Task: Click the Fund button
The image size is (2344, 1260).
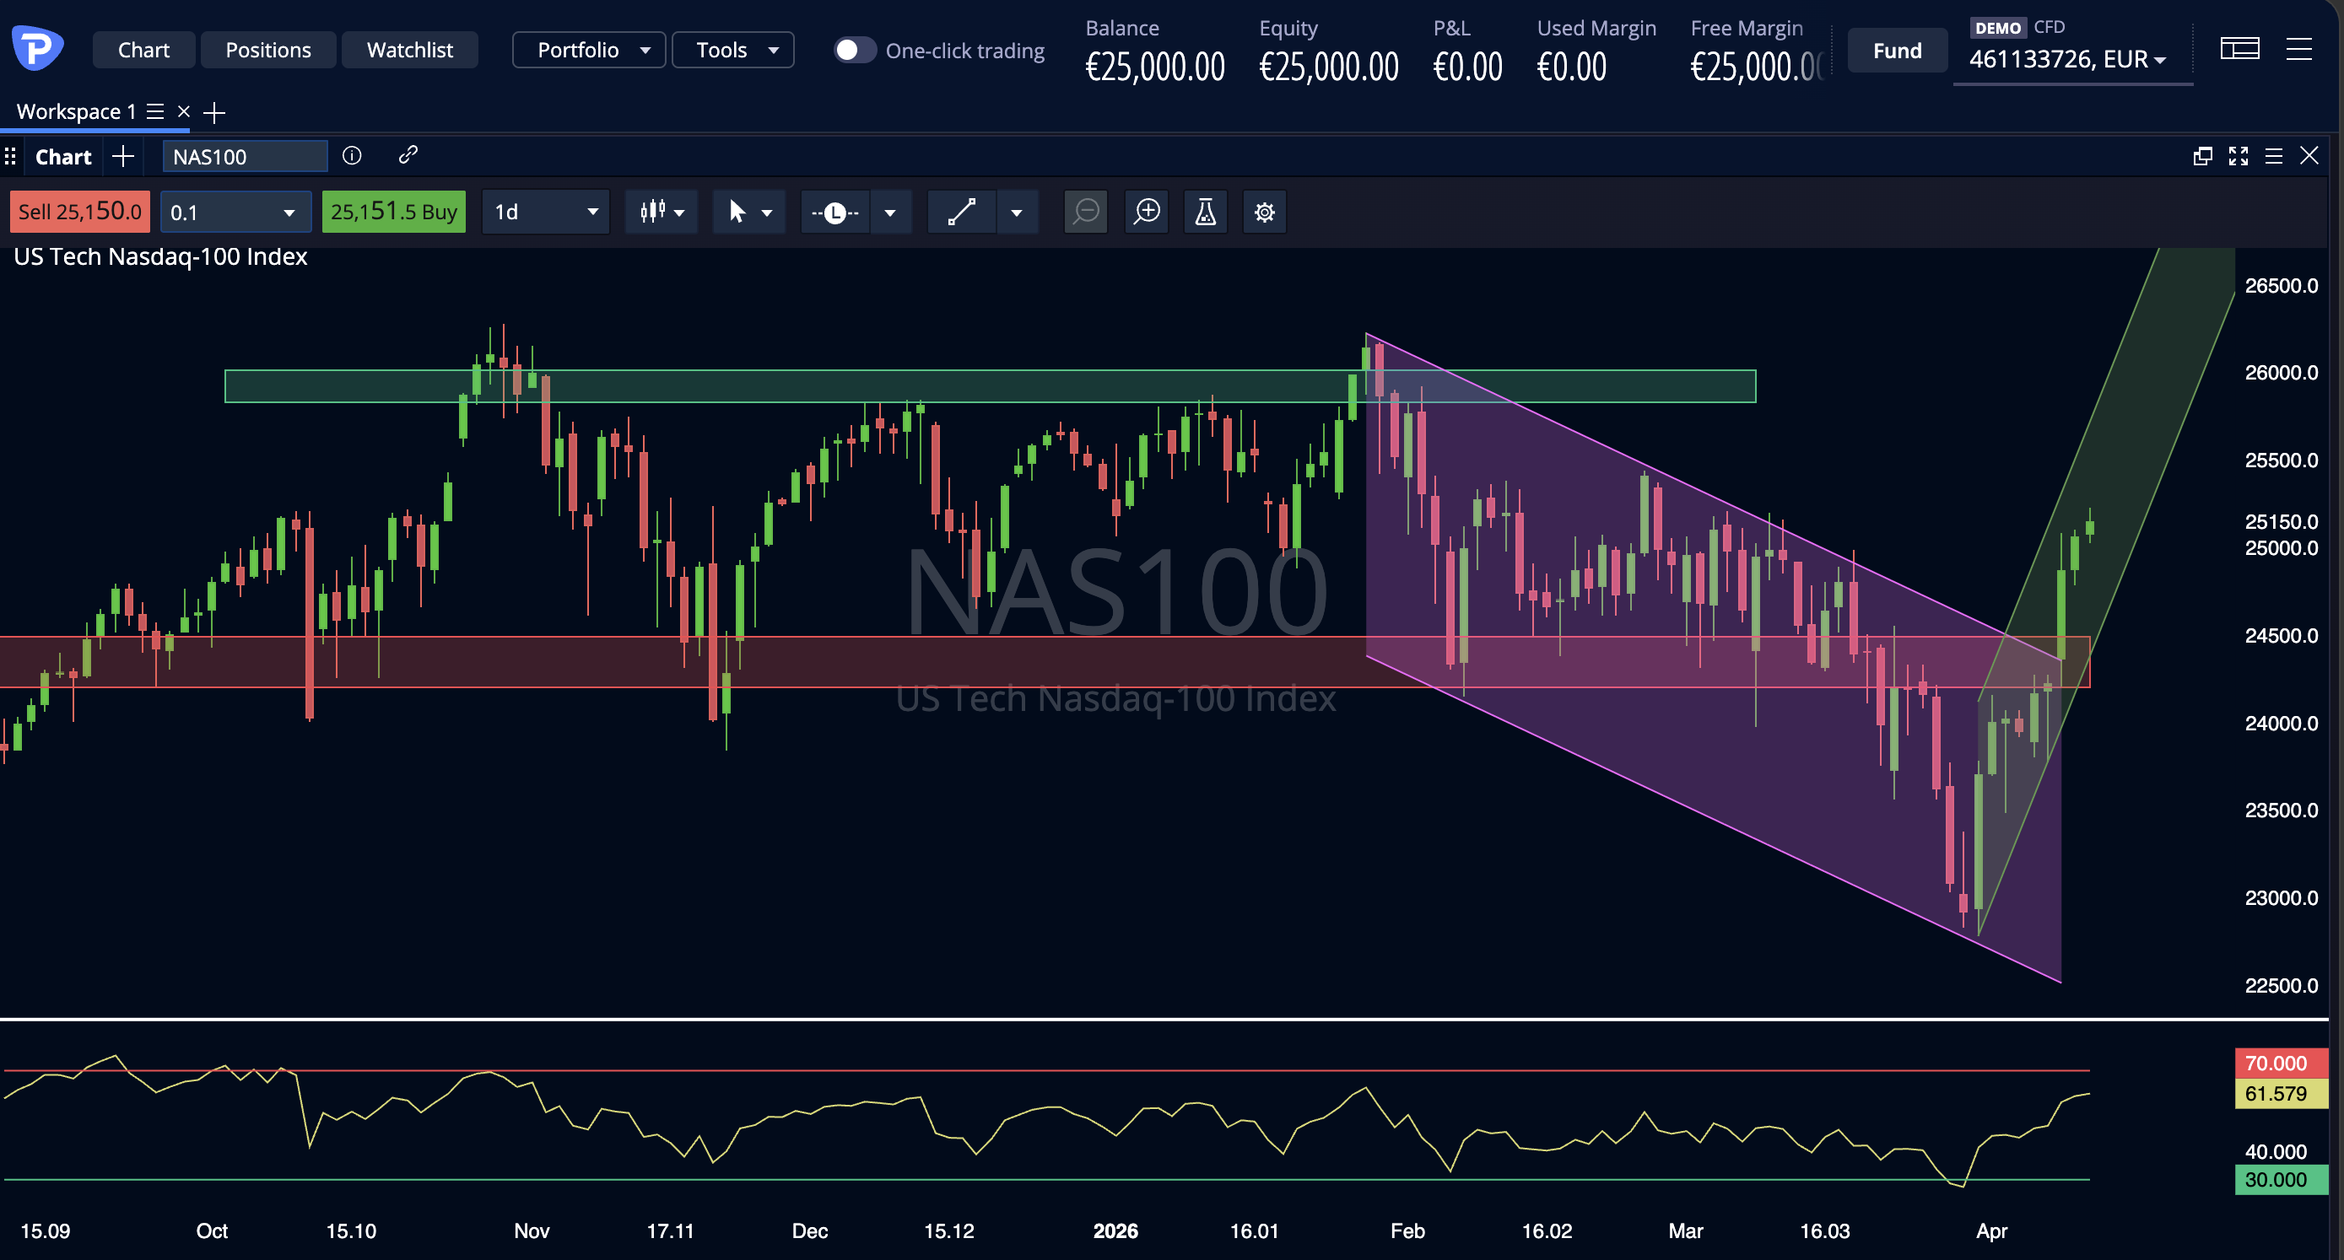Action: pyautogui.click(x=1896, y=50)
